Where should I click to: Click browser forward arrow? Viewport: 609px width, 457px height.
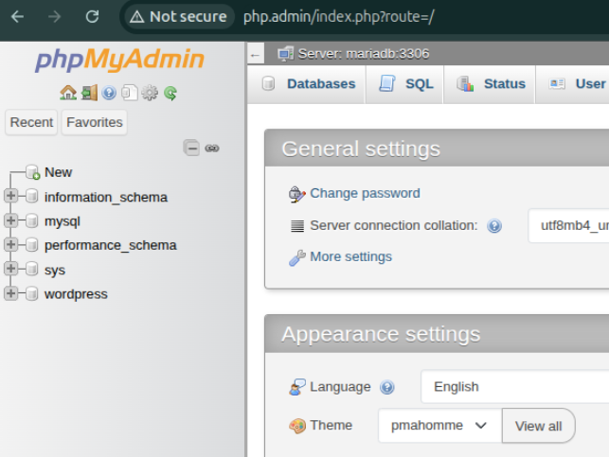tap(55, 17)
